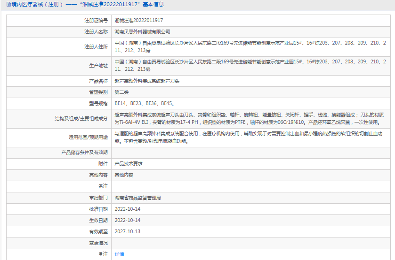
Task: Click the 变更情况 label
Action: coord(98,243)
